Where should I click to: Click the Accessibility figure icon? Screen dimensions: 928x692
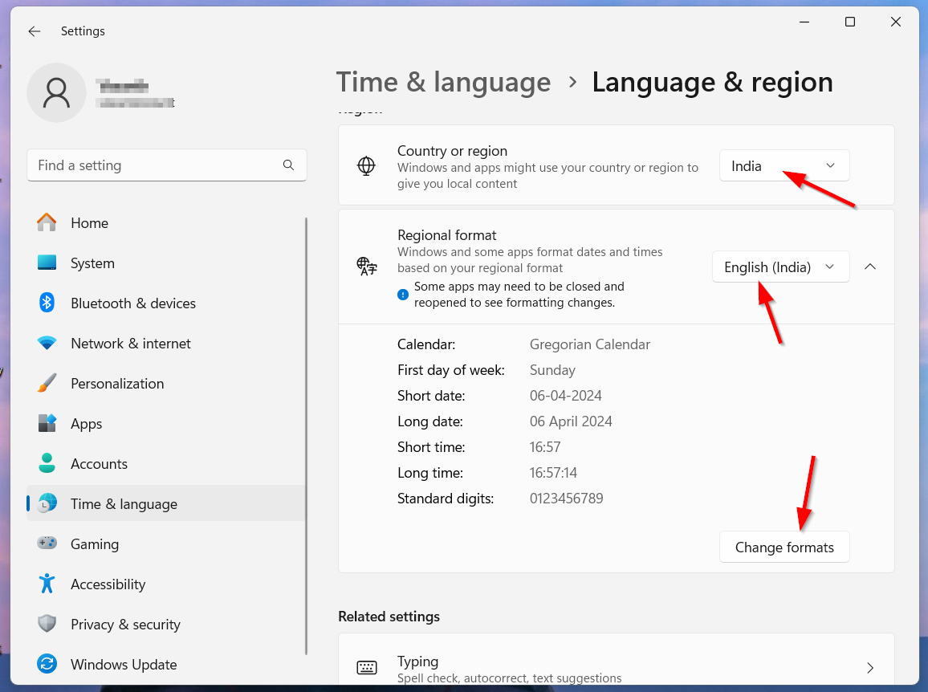click(x=47, y=584)
